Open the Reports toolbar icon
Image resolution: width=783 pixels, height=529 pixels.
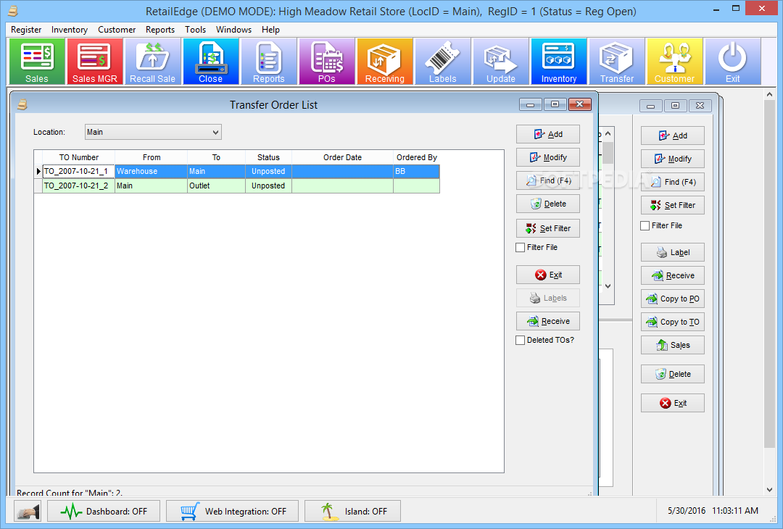pos(269,62)
